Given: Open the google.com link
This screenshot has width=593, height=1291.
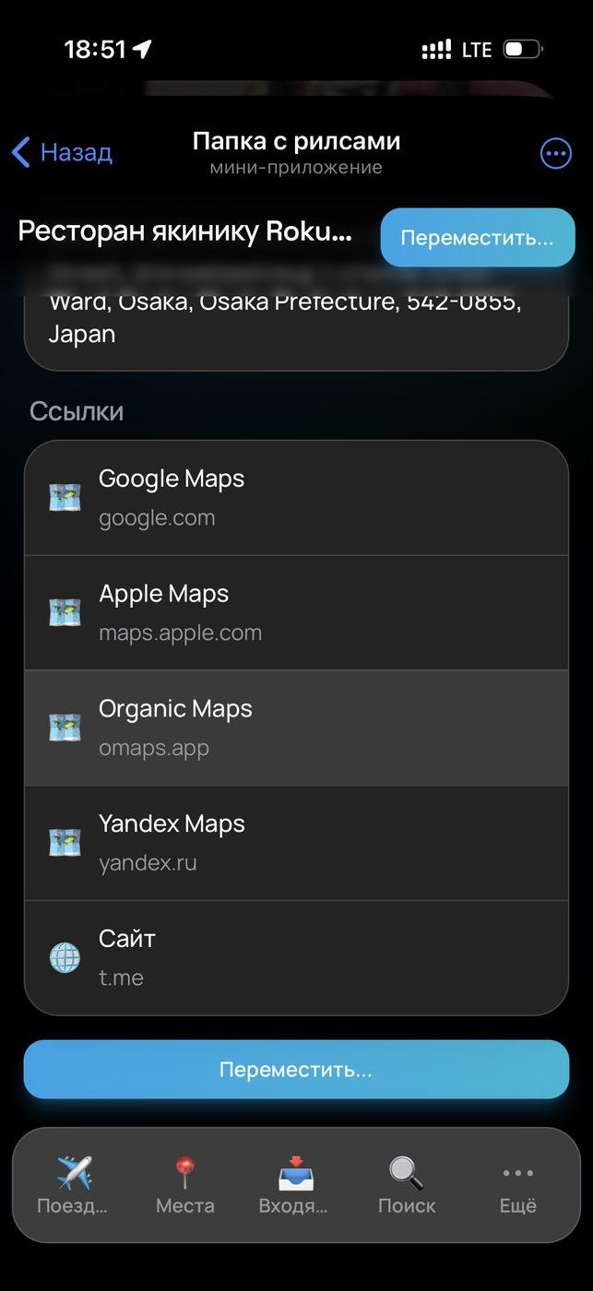Looking at the screenshot, I should pyautogui.click(x=157, y=518).
